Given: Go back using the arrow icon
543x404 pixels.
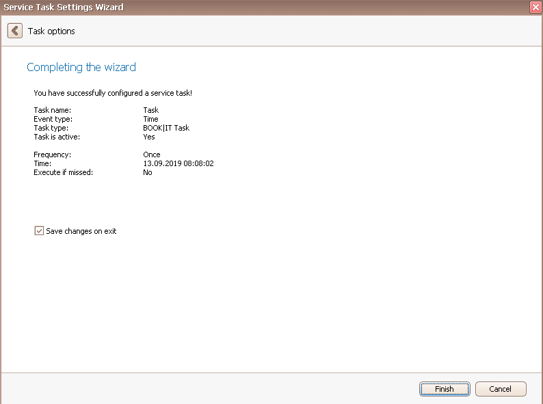Looking at the screenshot, I should click(x=15, y=31).
